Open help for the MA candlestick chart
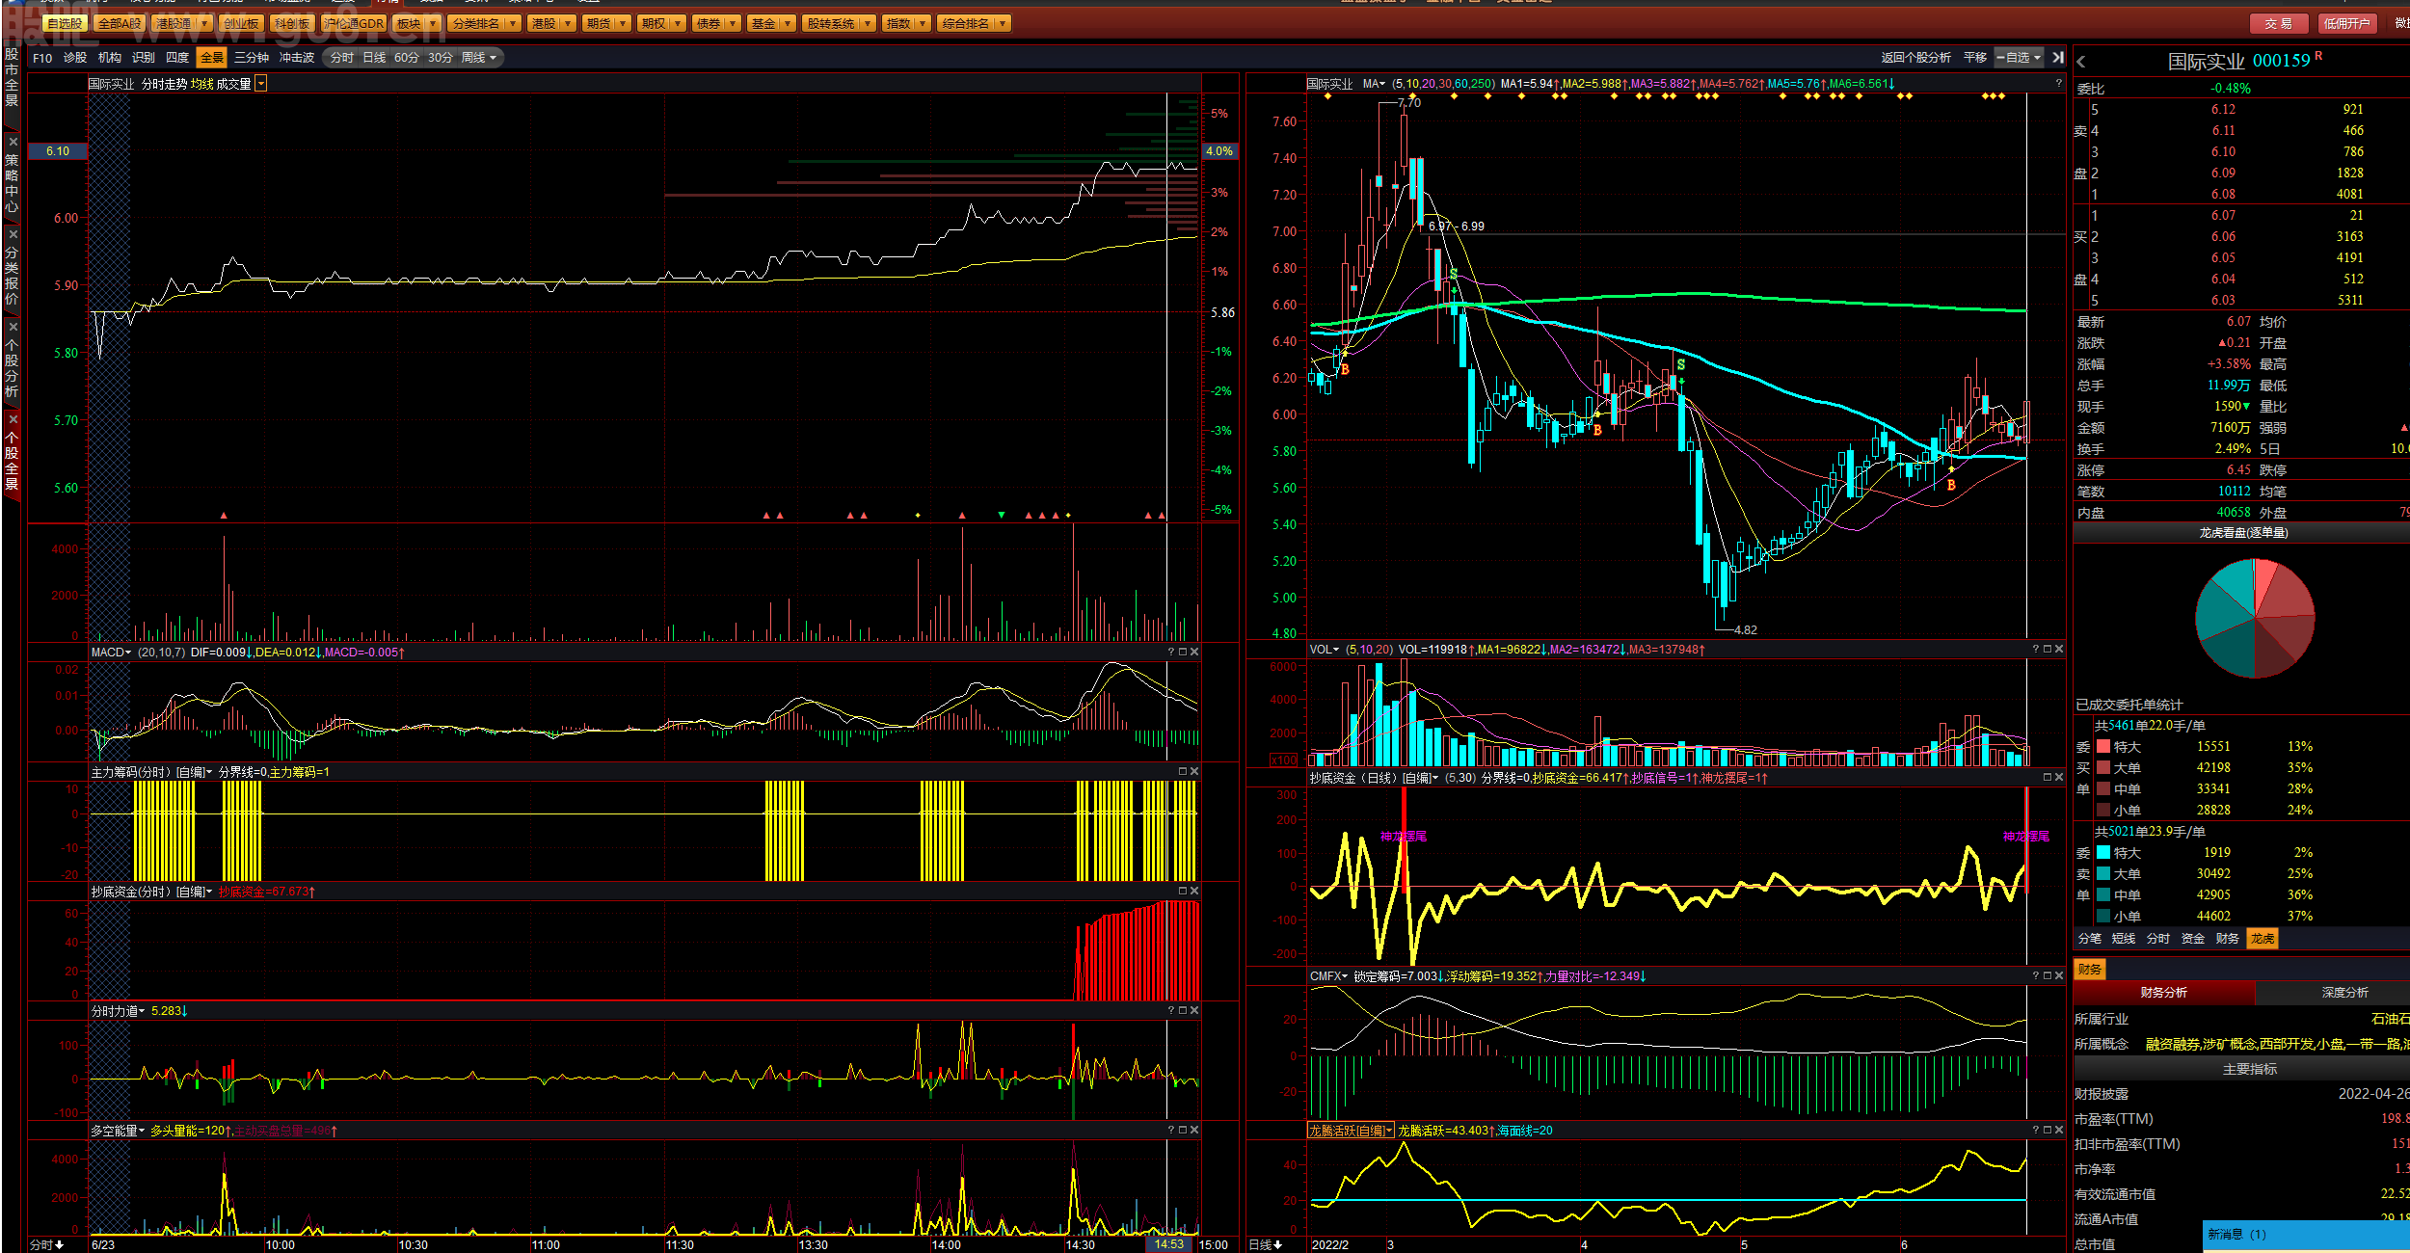 tap(2058, 84)
